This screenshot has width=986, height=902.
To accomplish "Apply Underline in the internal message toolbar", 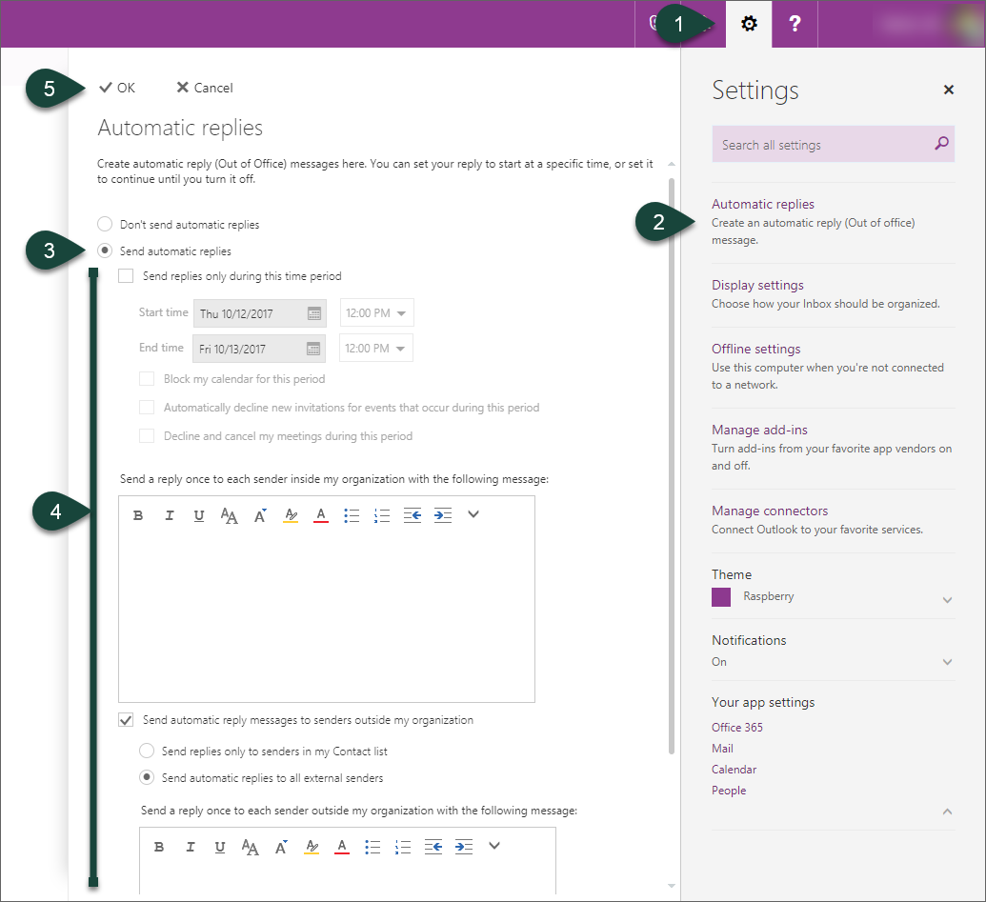I will pos(199,515).
